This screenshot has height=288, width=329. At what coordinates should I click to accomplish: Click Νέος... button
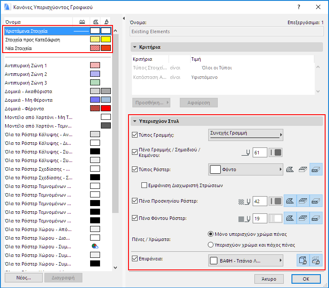click(24, 278)
